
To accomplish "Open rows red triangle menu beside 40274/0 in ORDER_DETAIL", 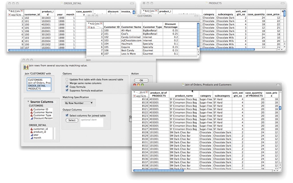I will (9, 15).
